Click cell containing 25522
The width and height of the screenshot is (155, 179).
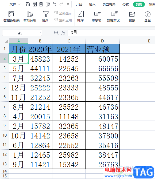tap(69, 106)
